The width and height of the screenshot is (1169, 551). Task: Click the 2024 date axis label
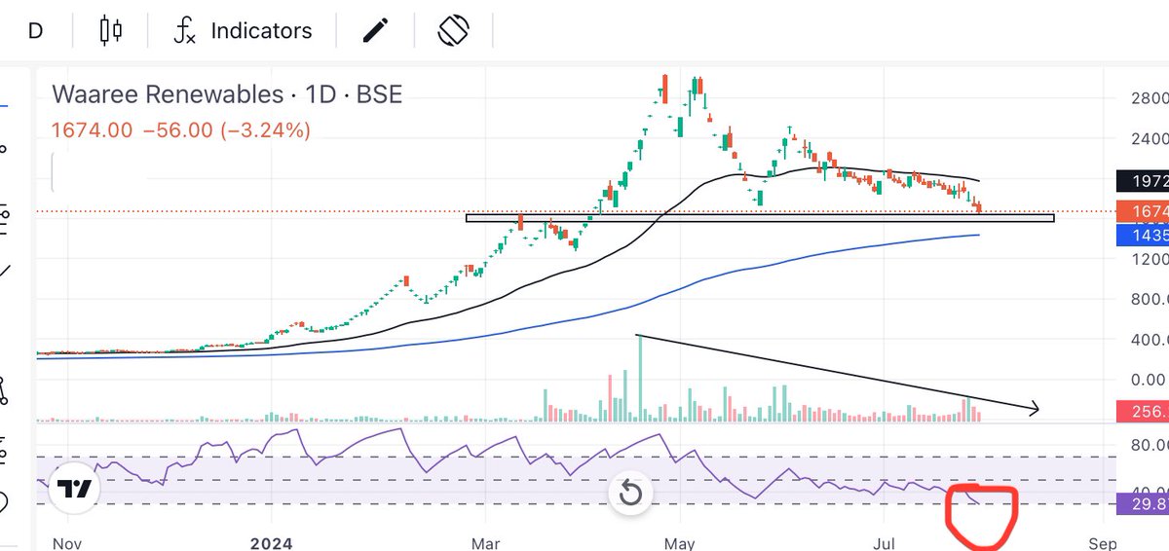(272, 543)
